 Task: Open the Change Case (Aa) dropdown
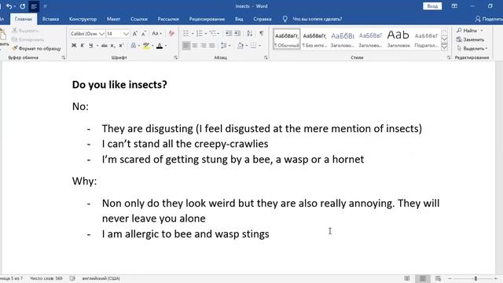point(156,34)
